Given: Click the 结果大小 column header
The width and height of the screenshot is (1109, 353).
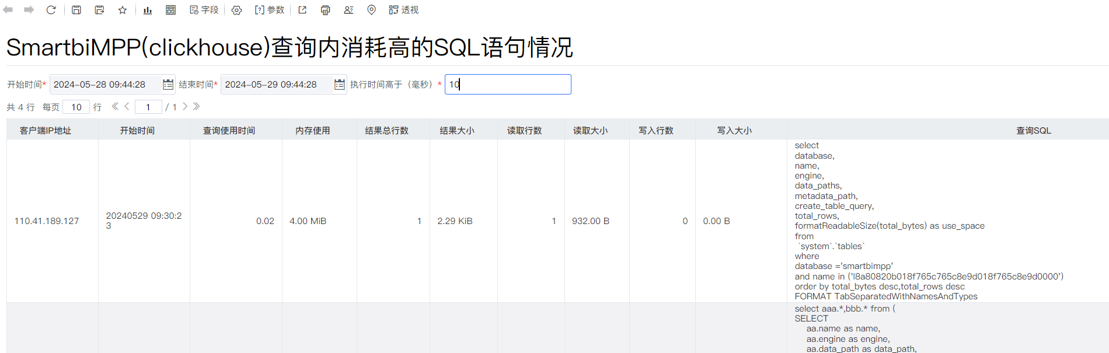Looking at the screenshot, I should point(464,130).
